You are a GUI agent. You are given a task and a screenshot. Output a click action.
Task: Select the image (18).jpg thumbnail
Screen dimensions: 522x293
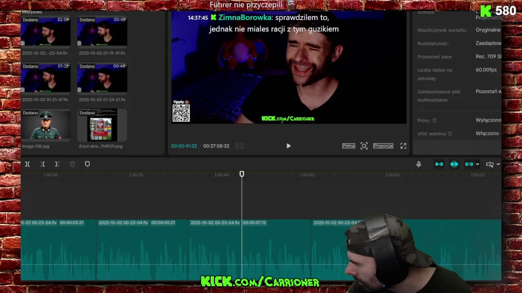point(46,125)
